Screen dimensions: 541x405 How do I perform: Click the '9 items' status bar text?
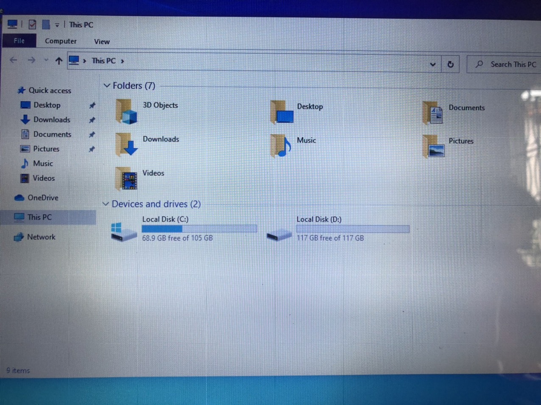18,371
